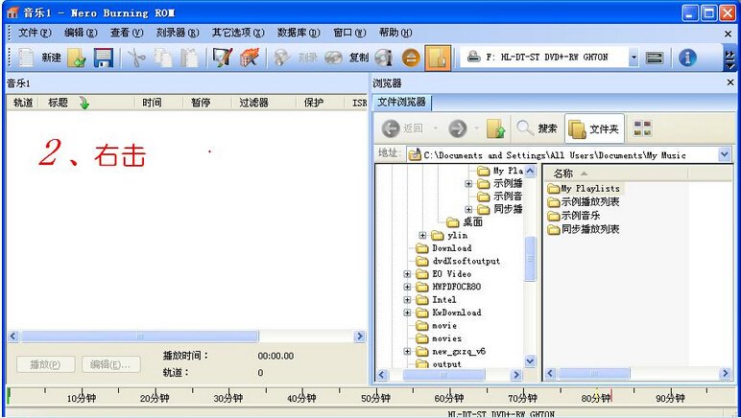Open the Back history dropdown arrow
Viewport: 741px width, 418px height.
pyautogui.click(x=435, y=128)
